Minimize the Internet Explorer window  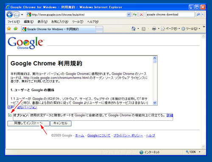click(191, 7)
